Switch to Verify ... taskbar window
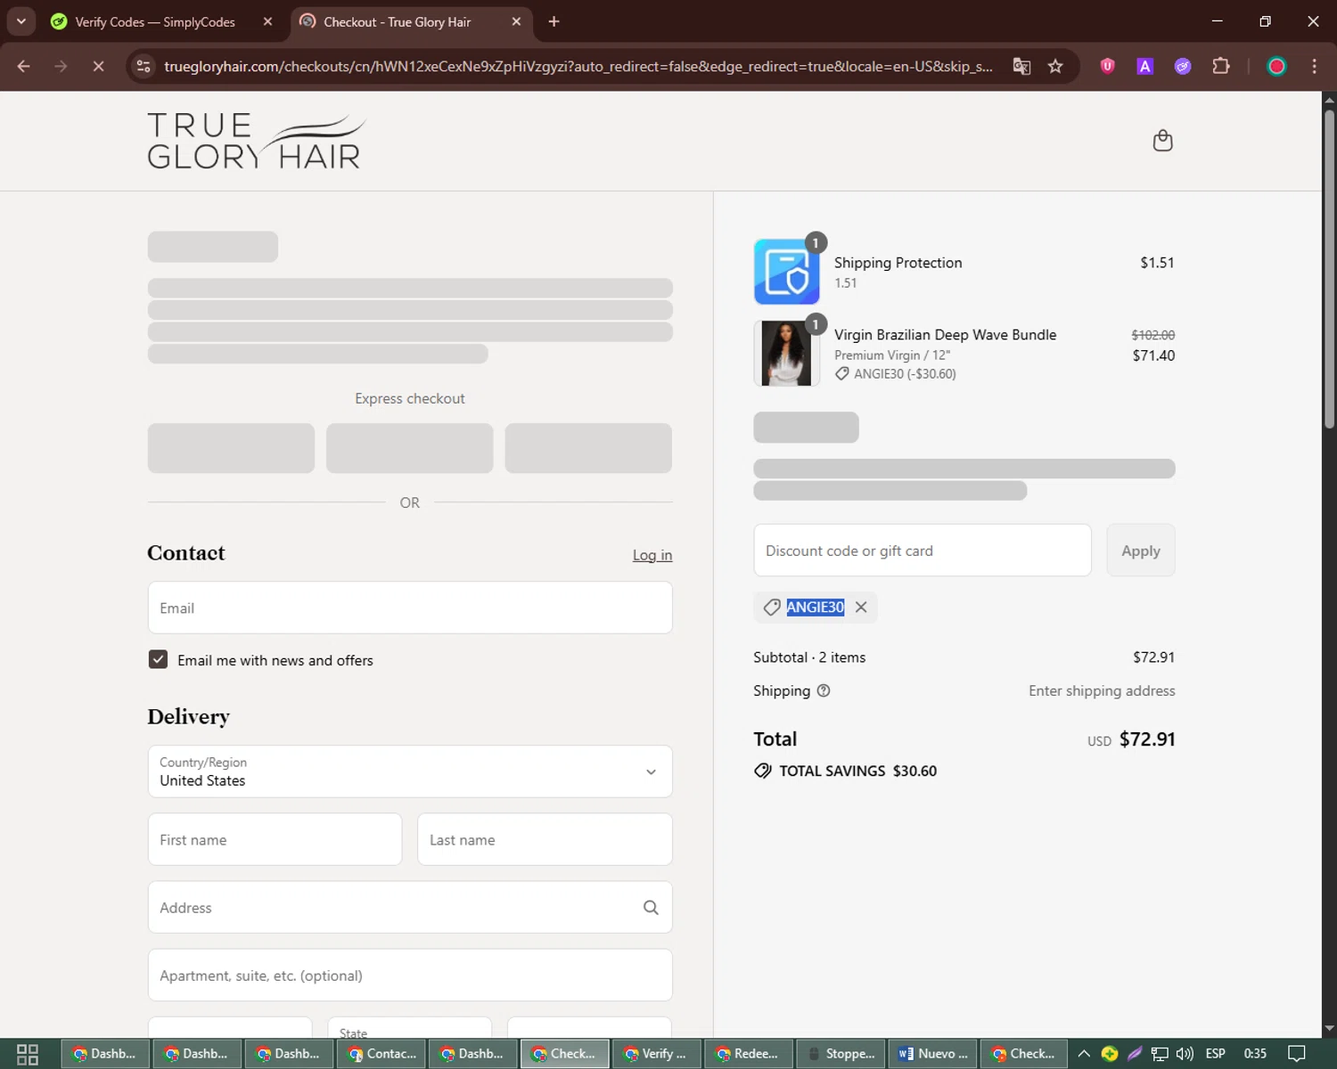The image size is (1337, 1069). pyautogui.click(x=657, y=1054)
